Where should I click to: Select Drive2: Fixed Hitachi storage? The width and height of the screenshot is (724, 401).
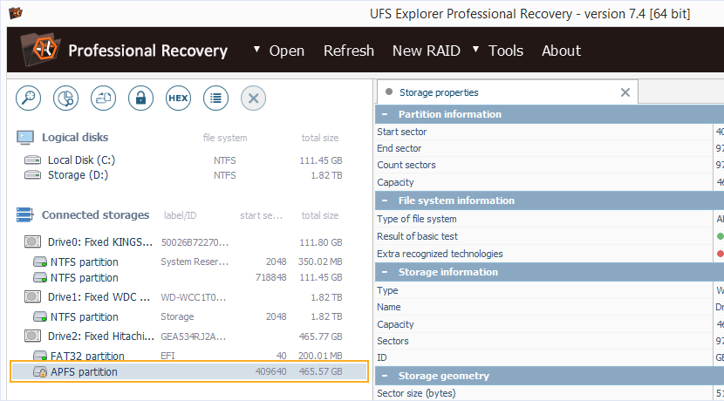pyautogui.click(x=99, y=336)
